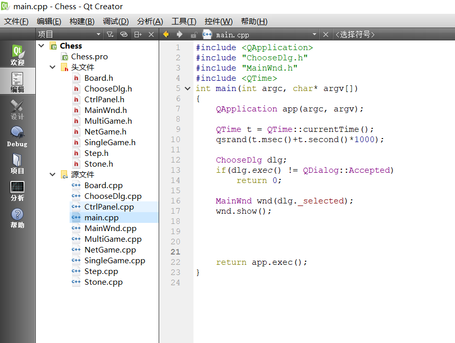
Task: Select SingleGame.cpp source file
Action: pyautogui.click(x=115, y=260)
